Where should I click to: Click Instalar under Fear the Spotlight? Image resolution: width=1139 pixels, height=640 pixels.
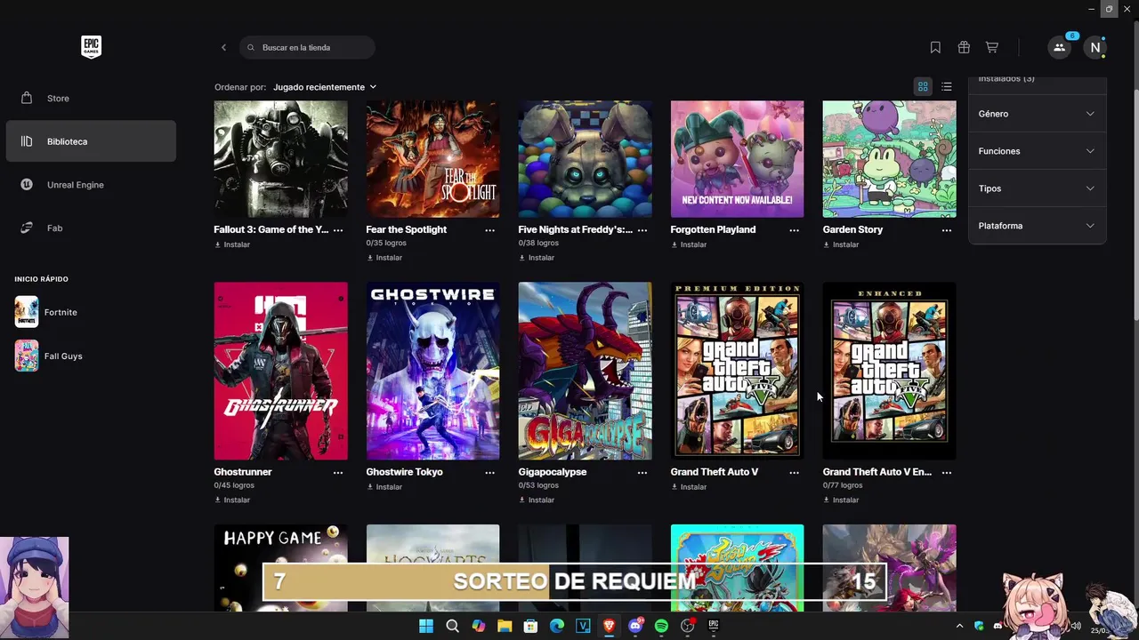(384, 258)
